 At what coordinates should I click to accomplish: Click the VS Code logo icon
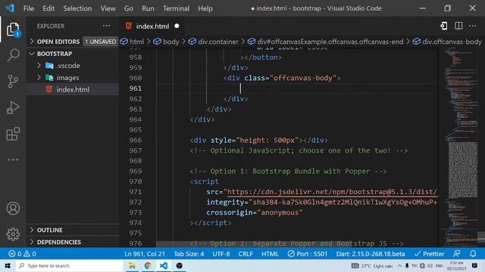point(10,8)
